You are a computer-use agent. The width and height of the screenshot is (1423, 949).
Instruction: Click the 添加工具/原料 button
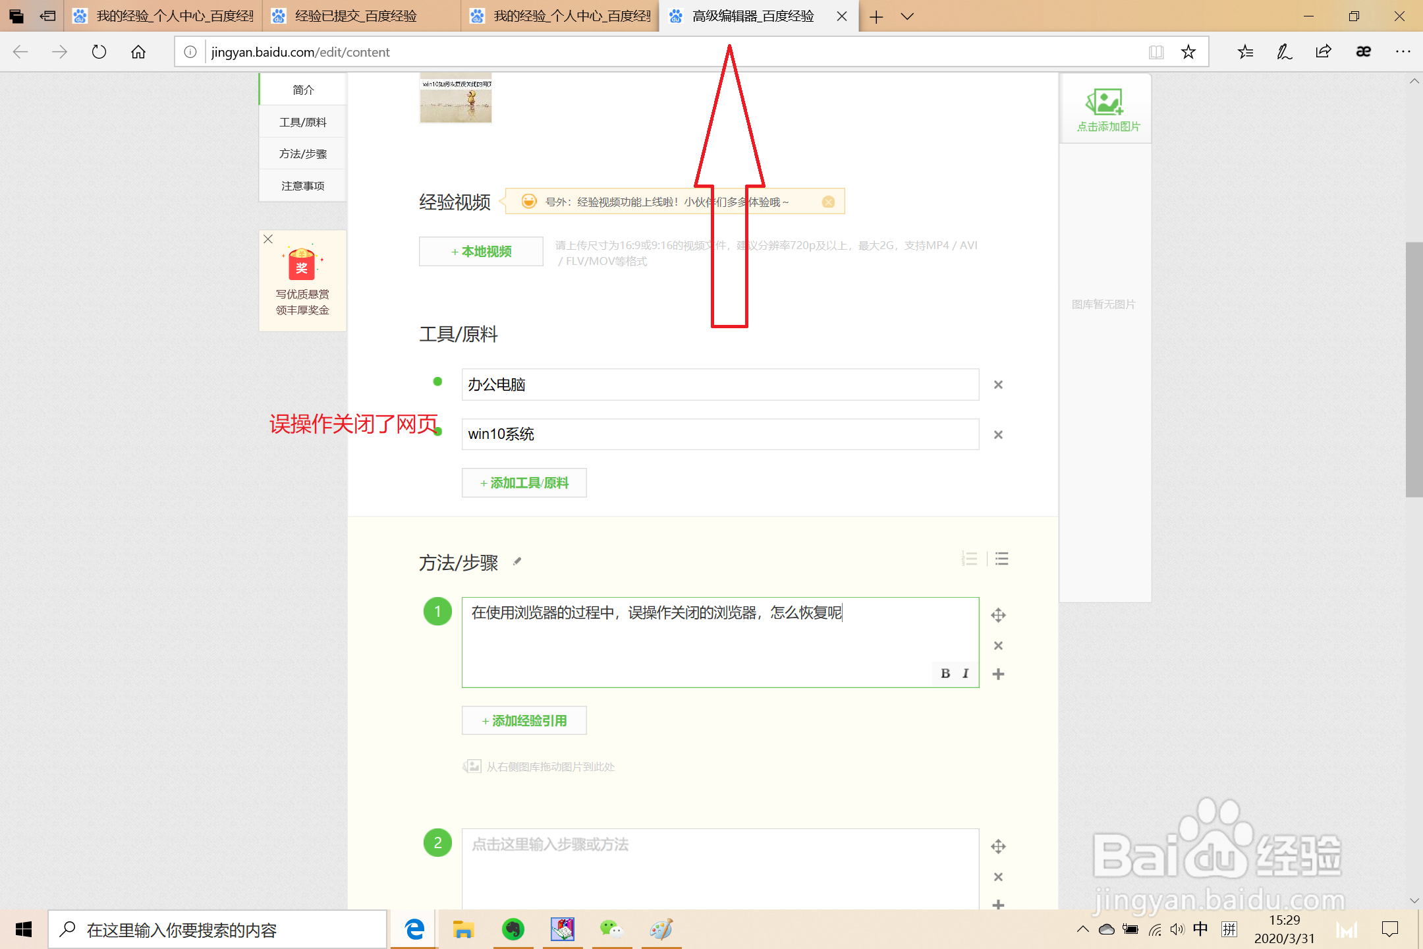pyautogui.click(x=524, y=482)
